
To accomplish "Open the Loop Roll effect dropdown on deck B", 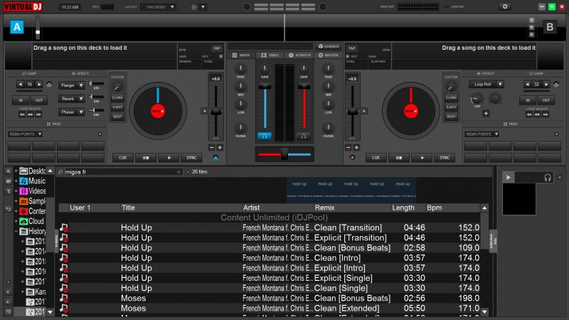I will point(486,84).
